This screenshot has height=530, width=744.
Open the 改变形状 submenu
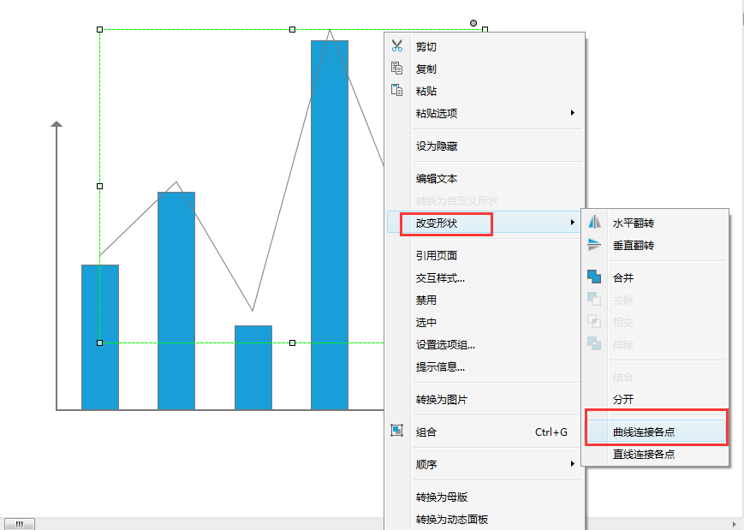coord(485,223)
